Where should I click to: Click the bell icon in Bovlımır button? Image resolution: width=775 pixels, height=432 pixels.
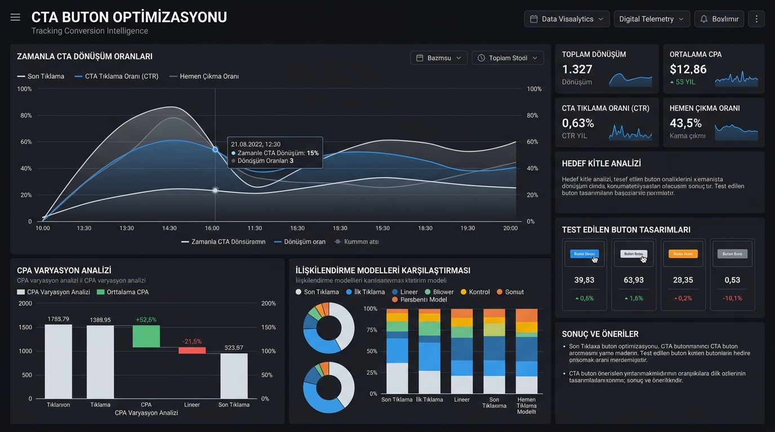point(703,19)
